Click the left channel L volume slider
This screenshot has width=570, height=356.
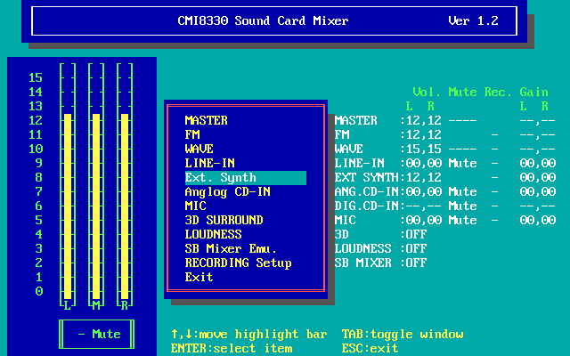(x=67, y=205)
